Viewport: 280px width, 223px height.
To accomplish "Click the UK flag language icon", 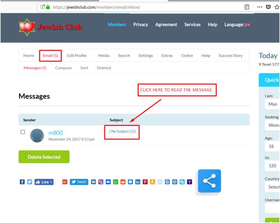I will coord(248,25).
